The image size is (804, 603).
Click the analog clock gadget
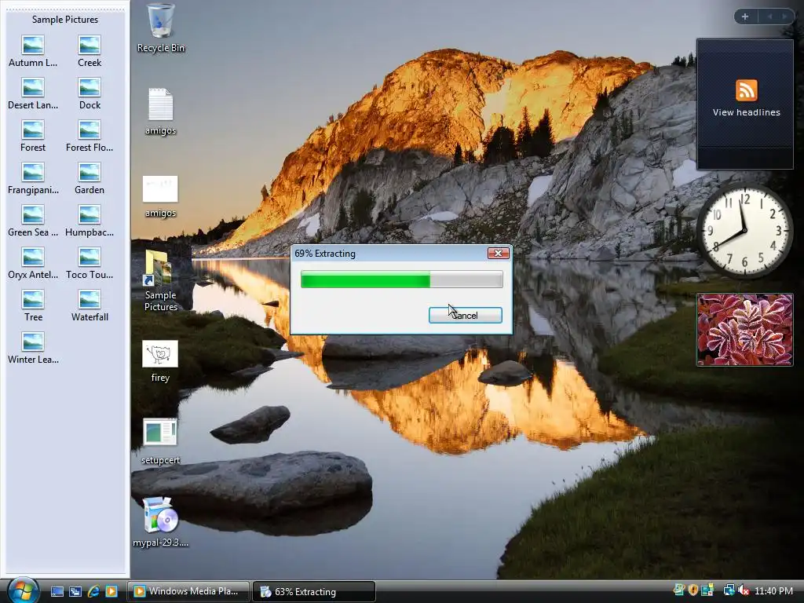pyautogui.click(x=744, y=231)
